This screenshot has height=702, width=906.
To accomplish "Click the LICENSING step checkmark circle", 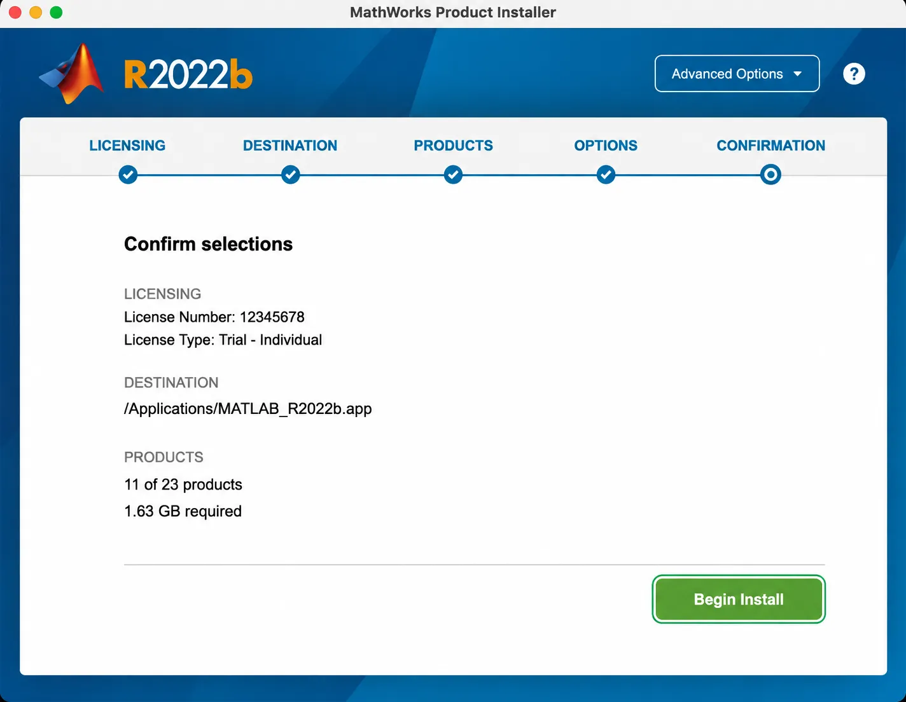I will [x=128, y=174].
